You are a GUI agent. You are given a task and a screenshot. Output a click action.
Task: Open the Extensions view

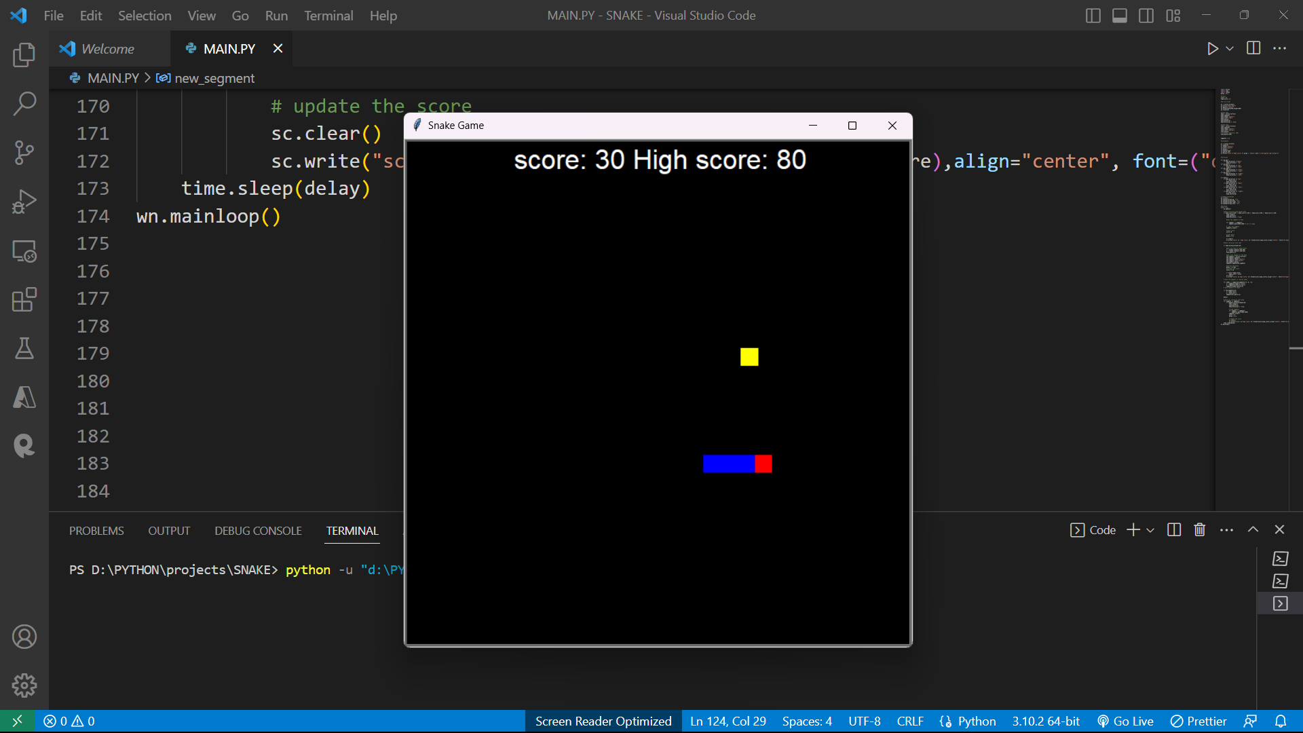[24, 299]
